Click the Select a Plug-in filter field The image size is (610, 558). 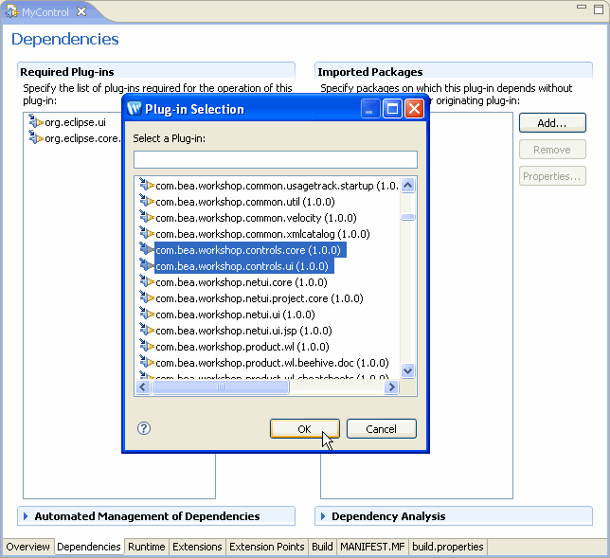[276, 159]
